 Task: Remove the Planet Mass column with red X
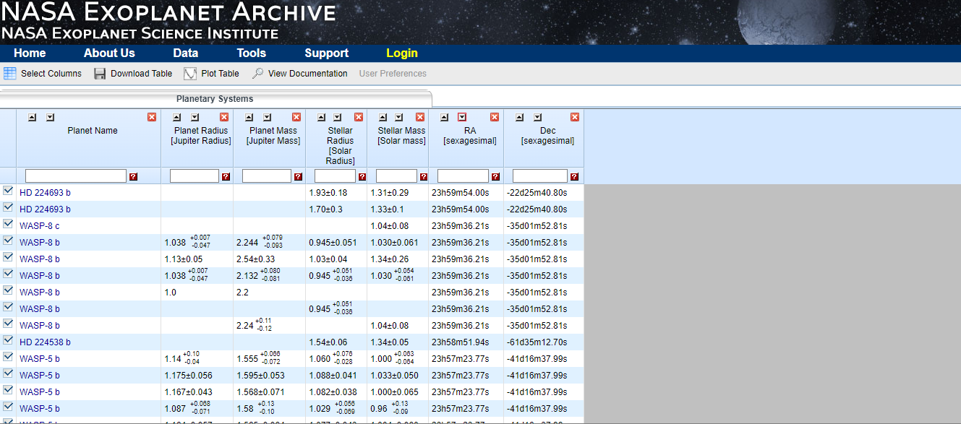point(296,117)
